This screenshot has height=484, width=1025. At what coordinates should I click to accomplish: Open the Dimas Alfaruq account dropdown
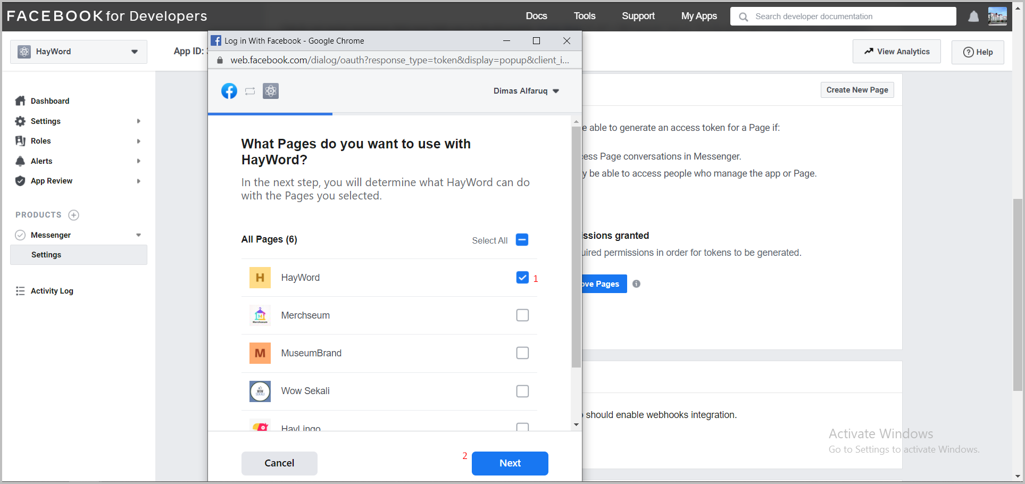click(526, 91)
